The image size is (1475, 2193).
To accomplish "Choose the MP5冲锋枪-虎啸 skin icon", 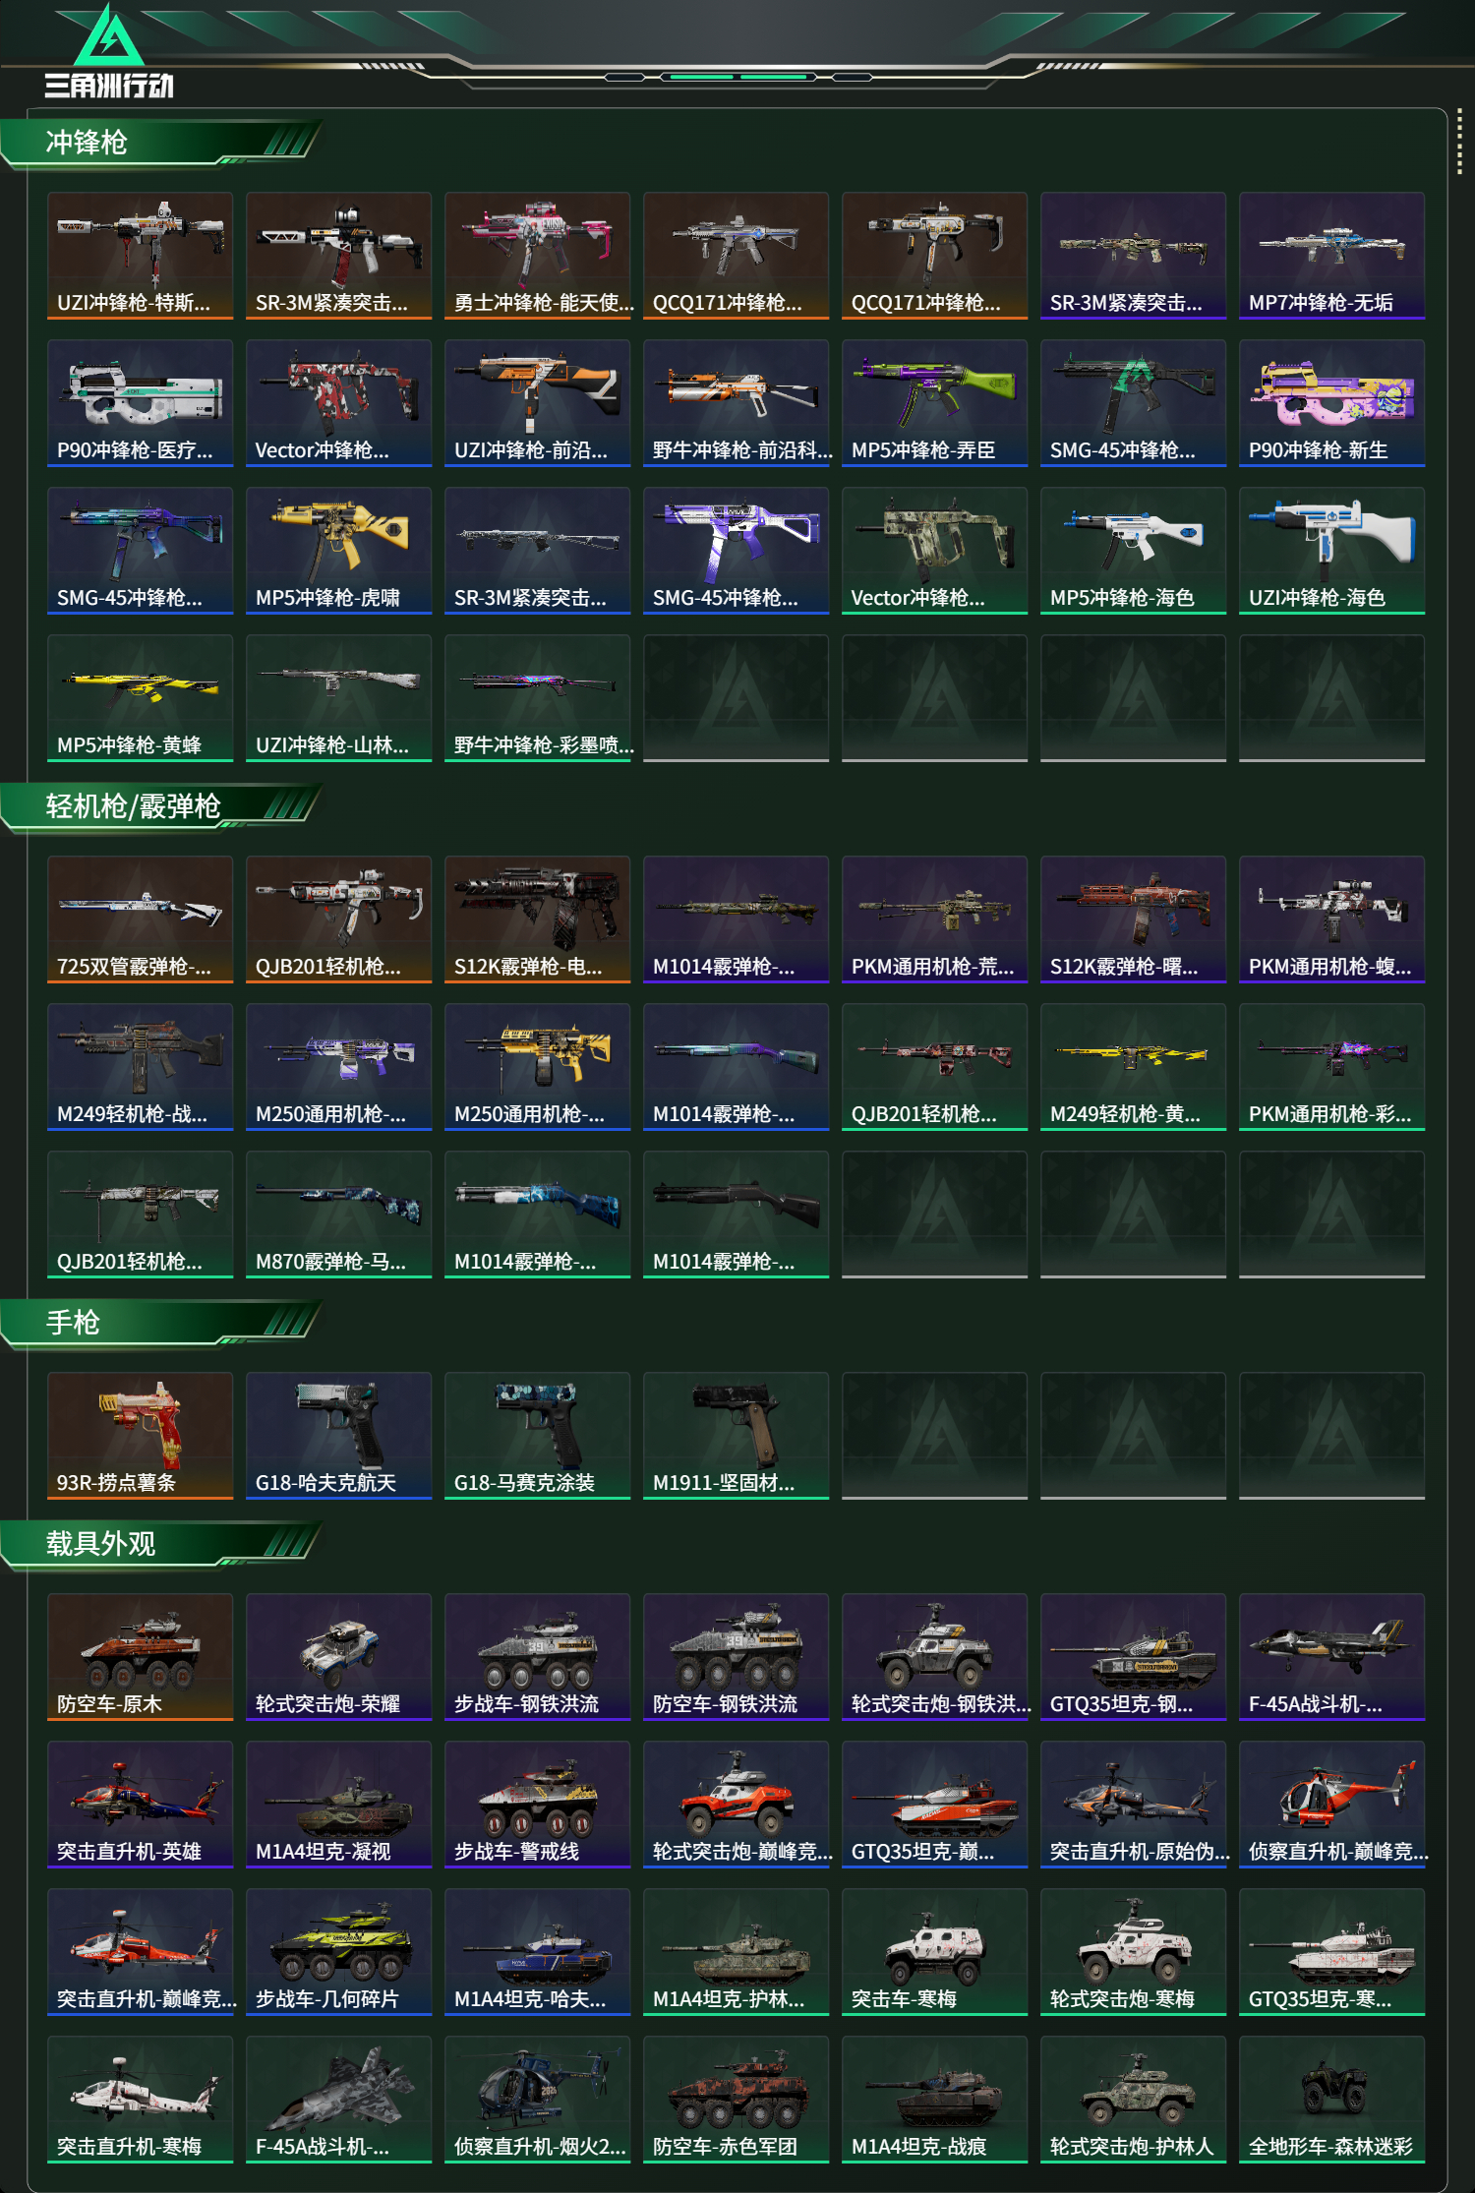I will point(338,551).
